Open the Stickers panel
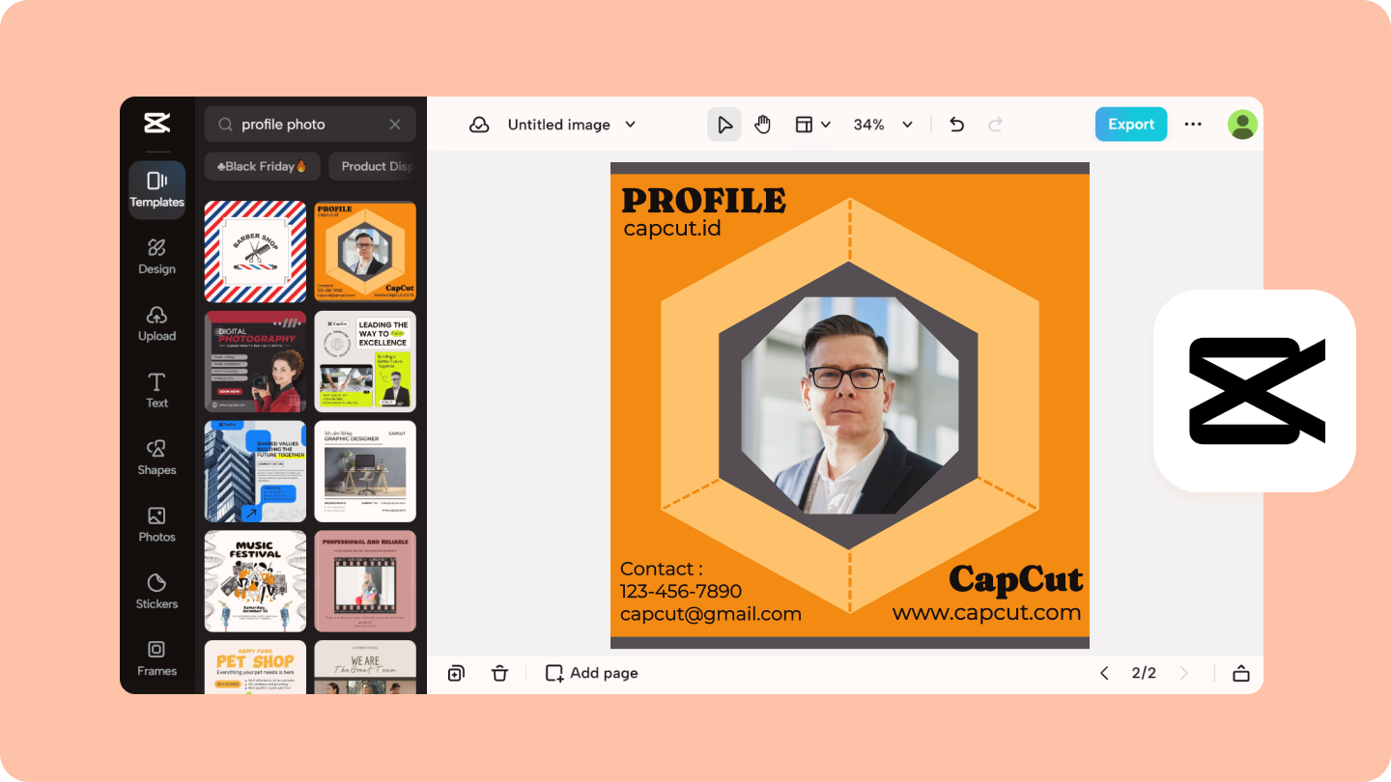This screenshot has width=1391, height=782. (156, 592)
